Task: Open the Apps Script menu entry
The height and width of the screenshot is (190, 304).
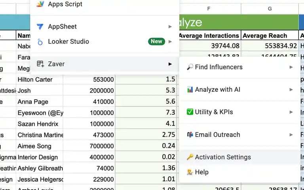Action: click(x=104, y=4)
